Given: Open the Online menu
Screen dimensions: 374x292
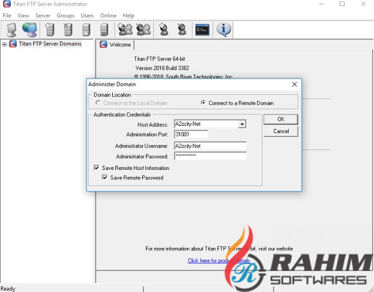Looking at the screenshot, I should [108, 16].
